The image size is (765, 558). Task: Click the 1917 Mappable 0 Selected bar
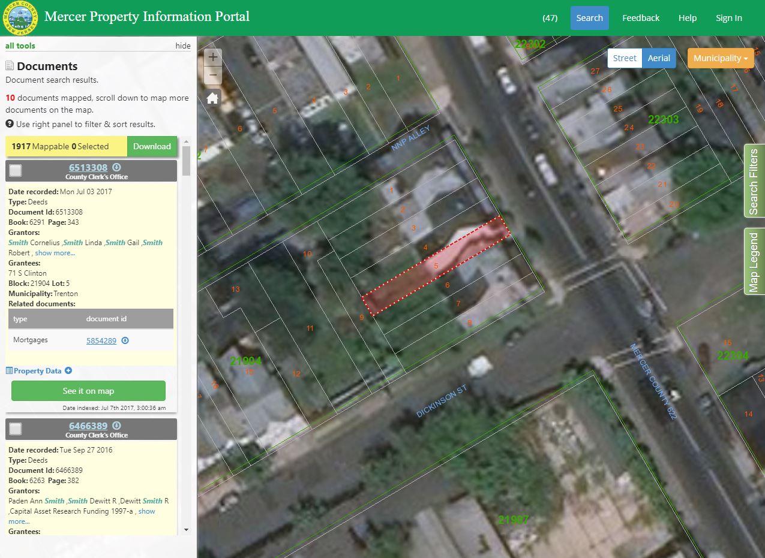pyautogui.click(x=66, y=146)
